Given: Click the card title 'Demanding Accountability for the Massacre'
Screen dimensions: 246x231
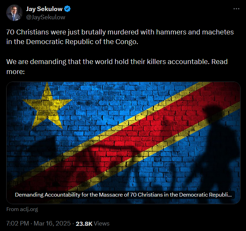Looking at the screenshot, I should [123, 195].
